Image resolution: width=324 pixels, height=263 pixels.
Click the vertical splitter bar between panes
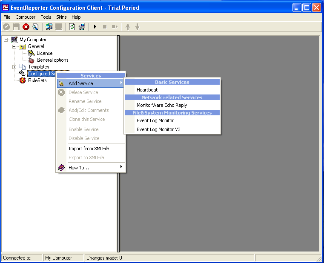(x=118, y=144)
